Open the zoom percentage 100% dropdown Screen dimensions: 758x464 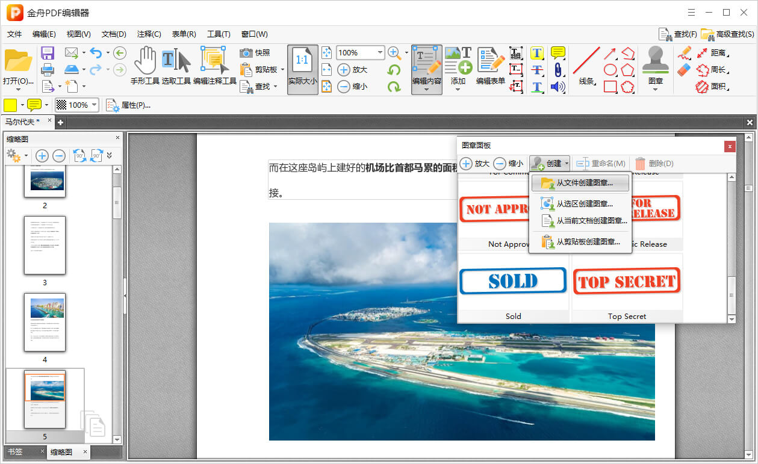tap(380, 53)
